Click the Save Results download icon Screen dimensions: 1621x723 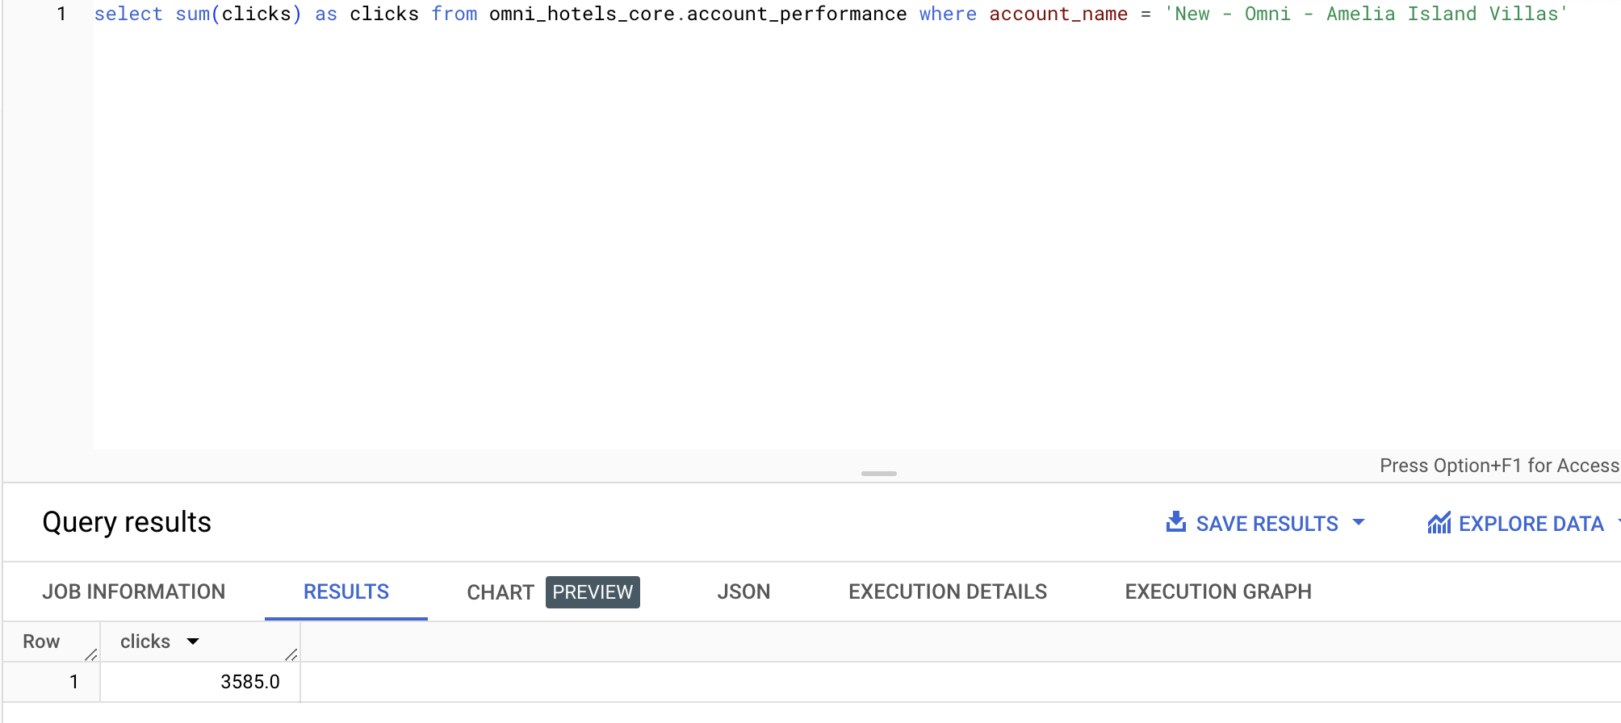click(1175, 523)
